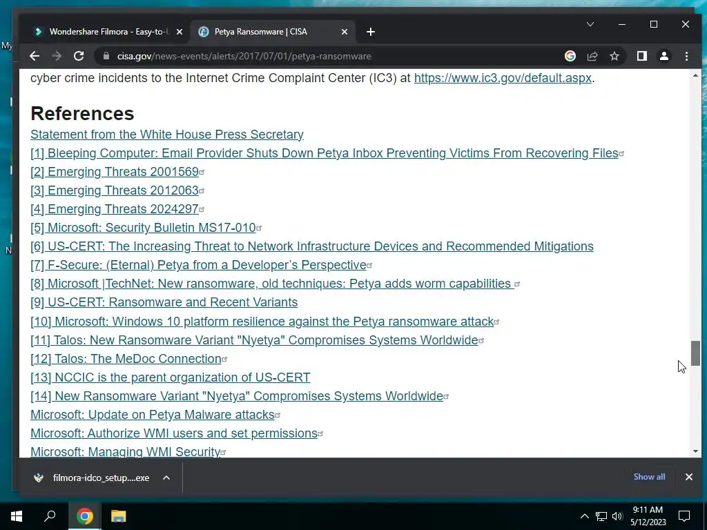This screenshot has width=707, height=530.
Task: Open taskbar search magnifier
Action: [50, 516]
